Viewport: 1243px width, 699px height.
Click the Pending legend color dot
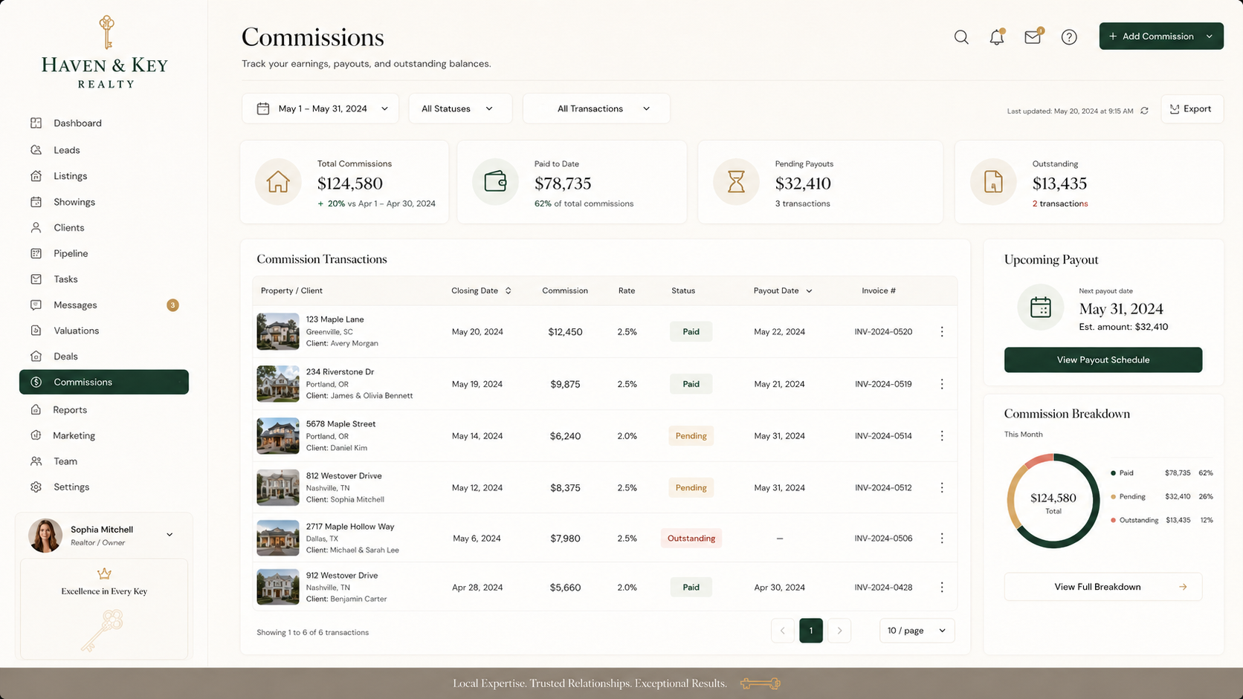[x=1113, y=497]
